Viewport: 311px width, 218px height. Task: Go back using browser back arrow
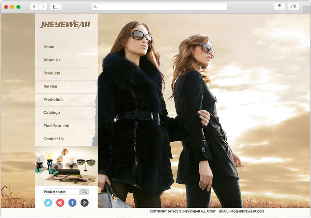(34, 7)
